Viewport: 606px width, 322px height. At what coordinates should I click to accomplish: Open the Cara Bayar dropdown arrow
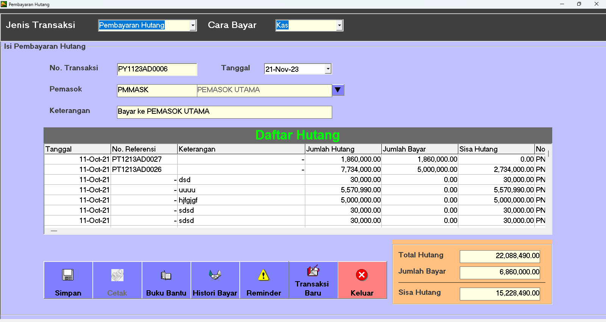[x=339, y=25]
